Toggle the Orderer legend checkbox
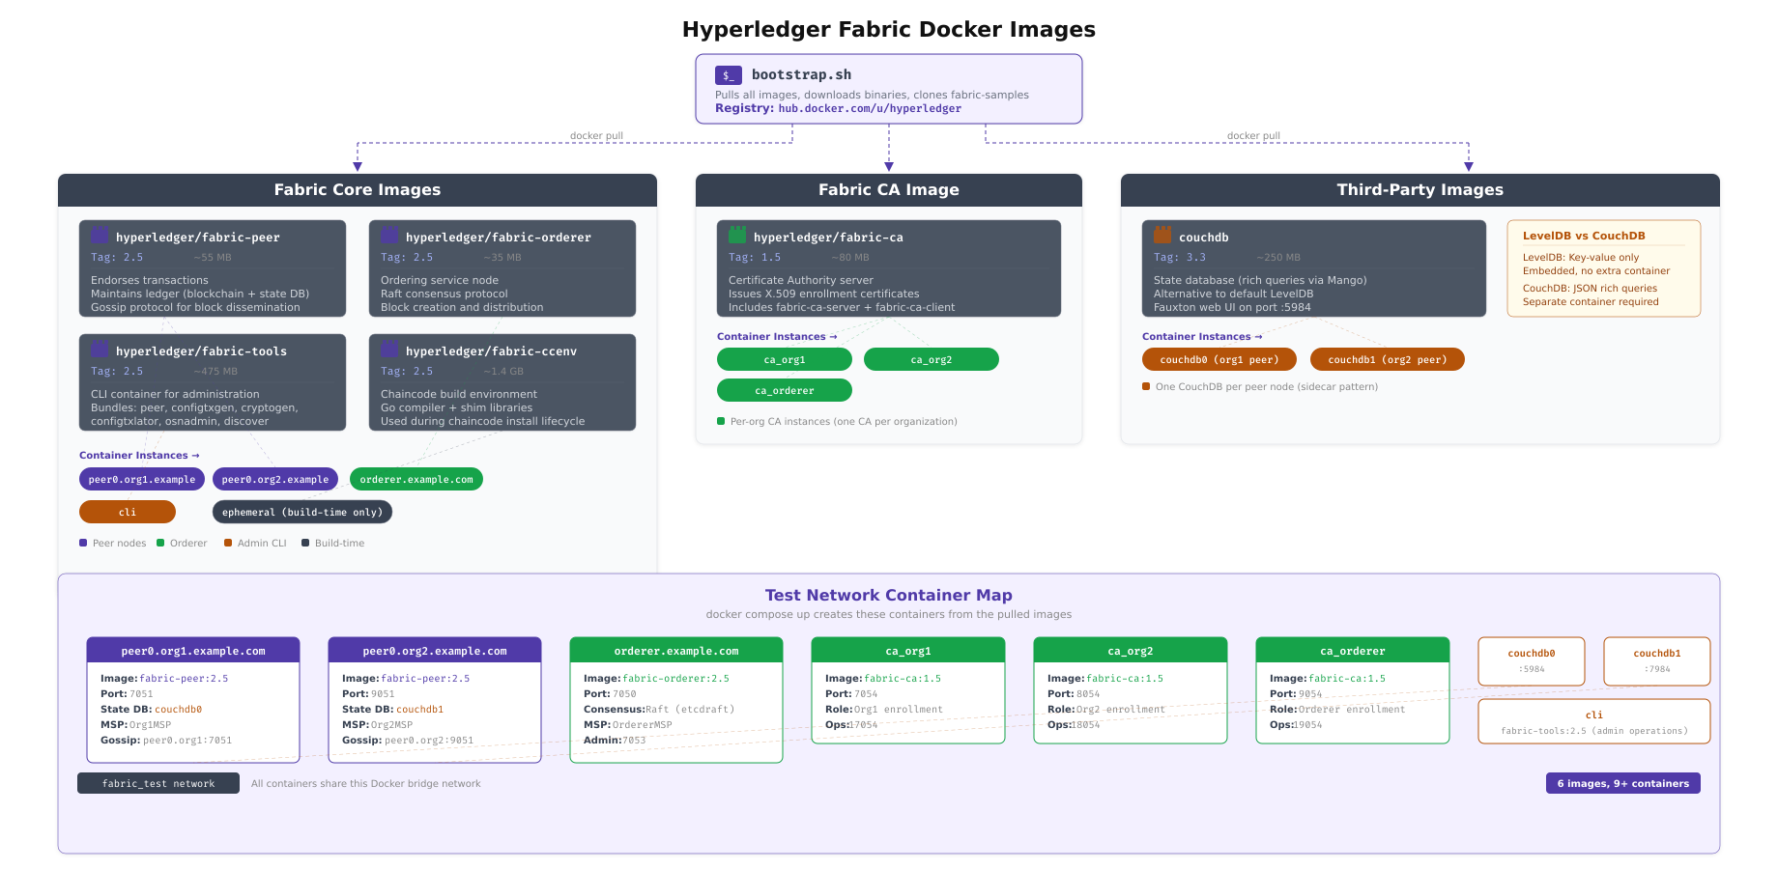 [158, 543]
